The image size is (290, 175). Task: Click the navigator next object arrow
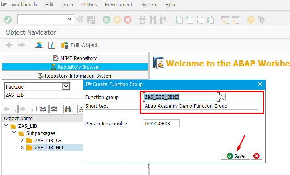coord(26,109)
